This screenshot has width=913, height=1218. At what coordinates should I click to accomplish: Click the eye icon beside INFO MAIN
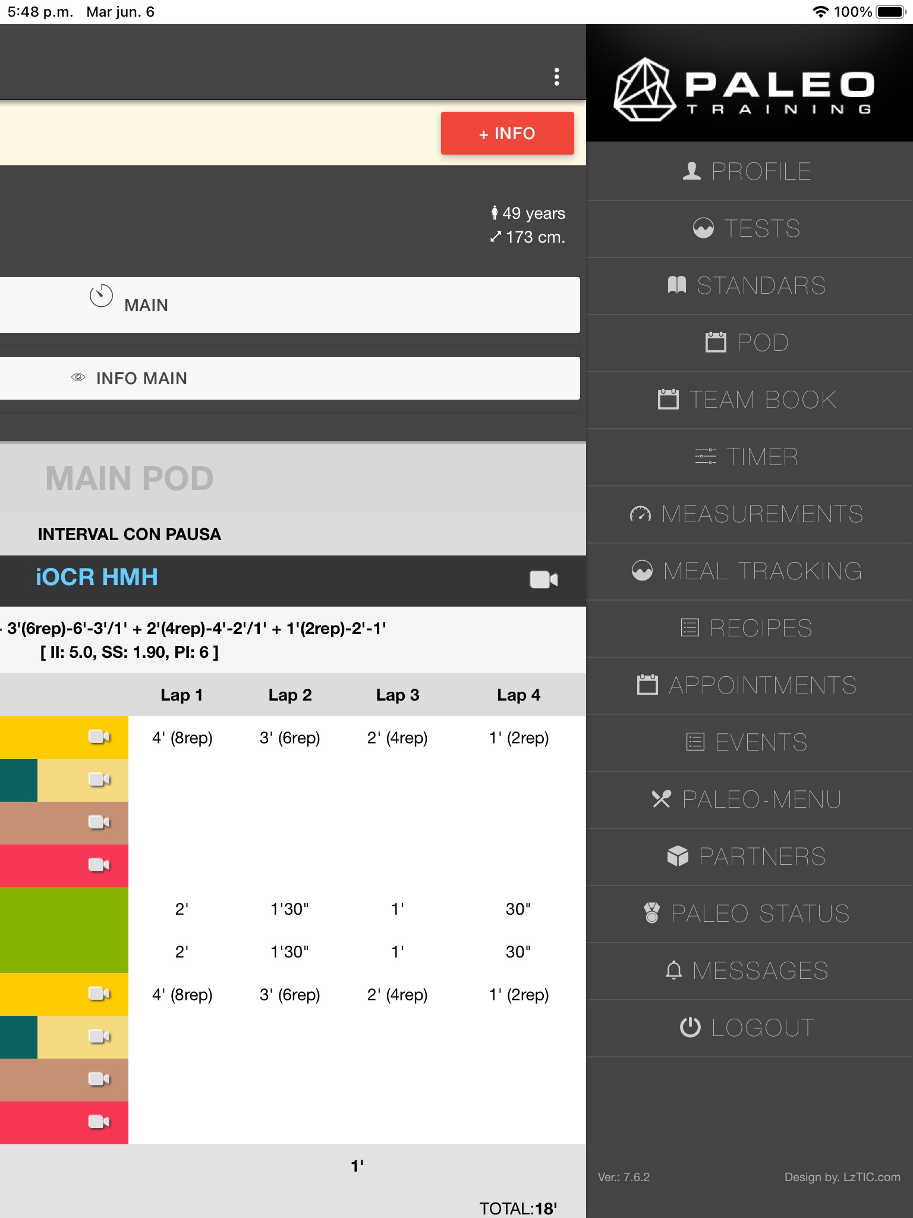(x=78, y=378)
